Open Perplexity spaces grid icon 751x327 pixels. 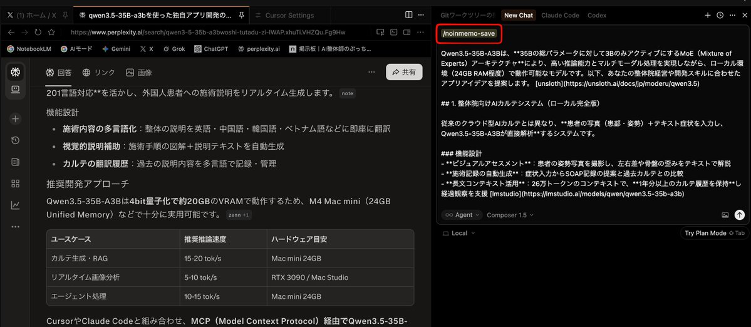point(15,184)
